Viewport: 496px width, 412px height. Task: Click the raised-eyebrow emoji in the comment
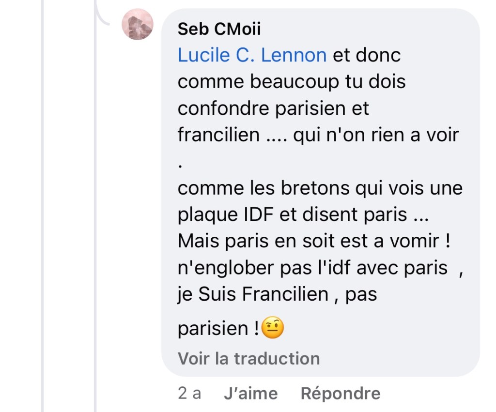[x=272, y=329]
